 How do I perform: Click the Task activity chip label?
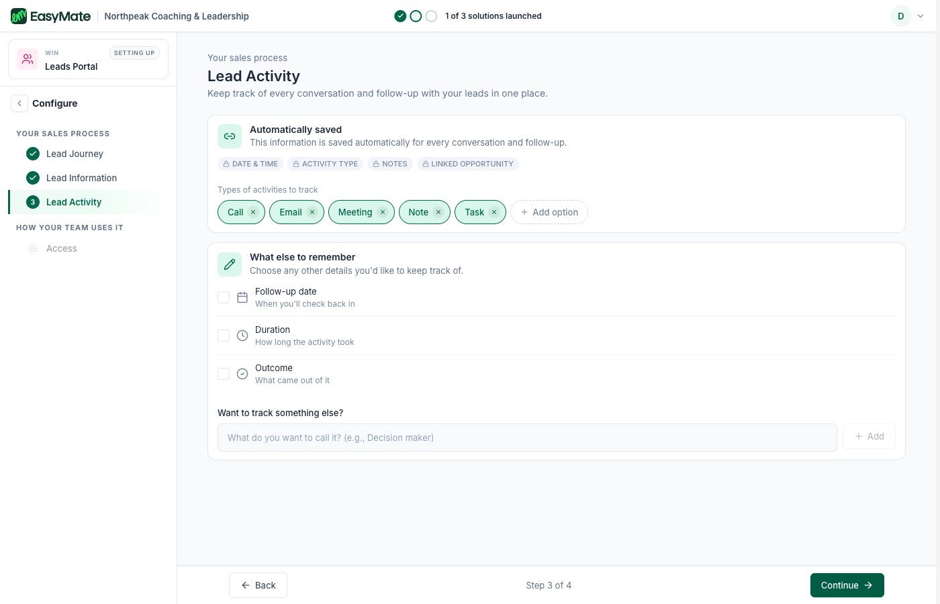pos(474,212)
